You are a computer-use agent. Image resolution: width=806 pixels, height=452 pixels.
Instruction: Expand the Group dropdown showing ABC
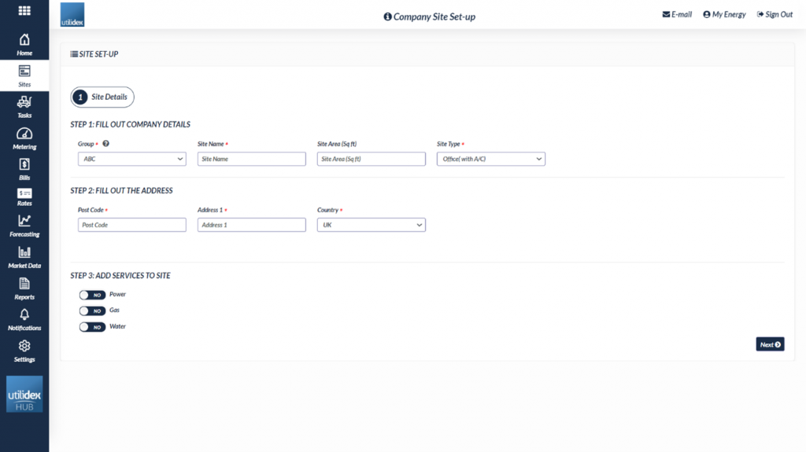coord(132,159)
